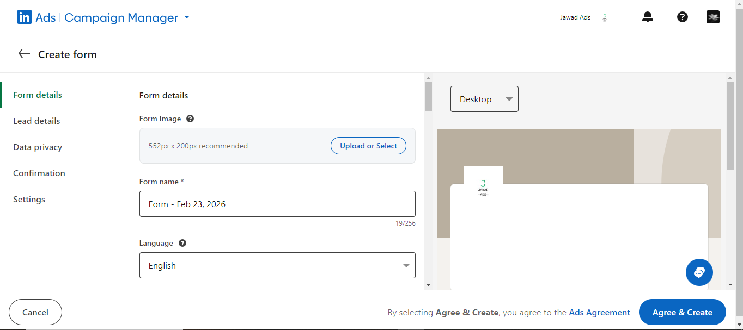The image size is (743, 330).
Task: Expand the Campaign Manager dropdown arrow
Action: coord(187,17)
